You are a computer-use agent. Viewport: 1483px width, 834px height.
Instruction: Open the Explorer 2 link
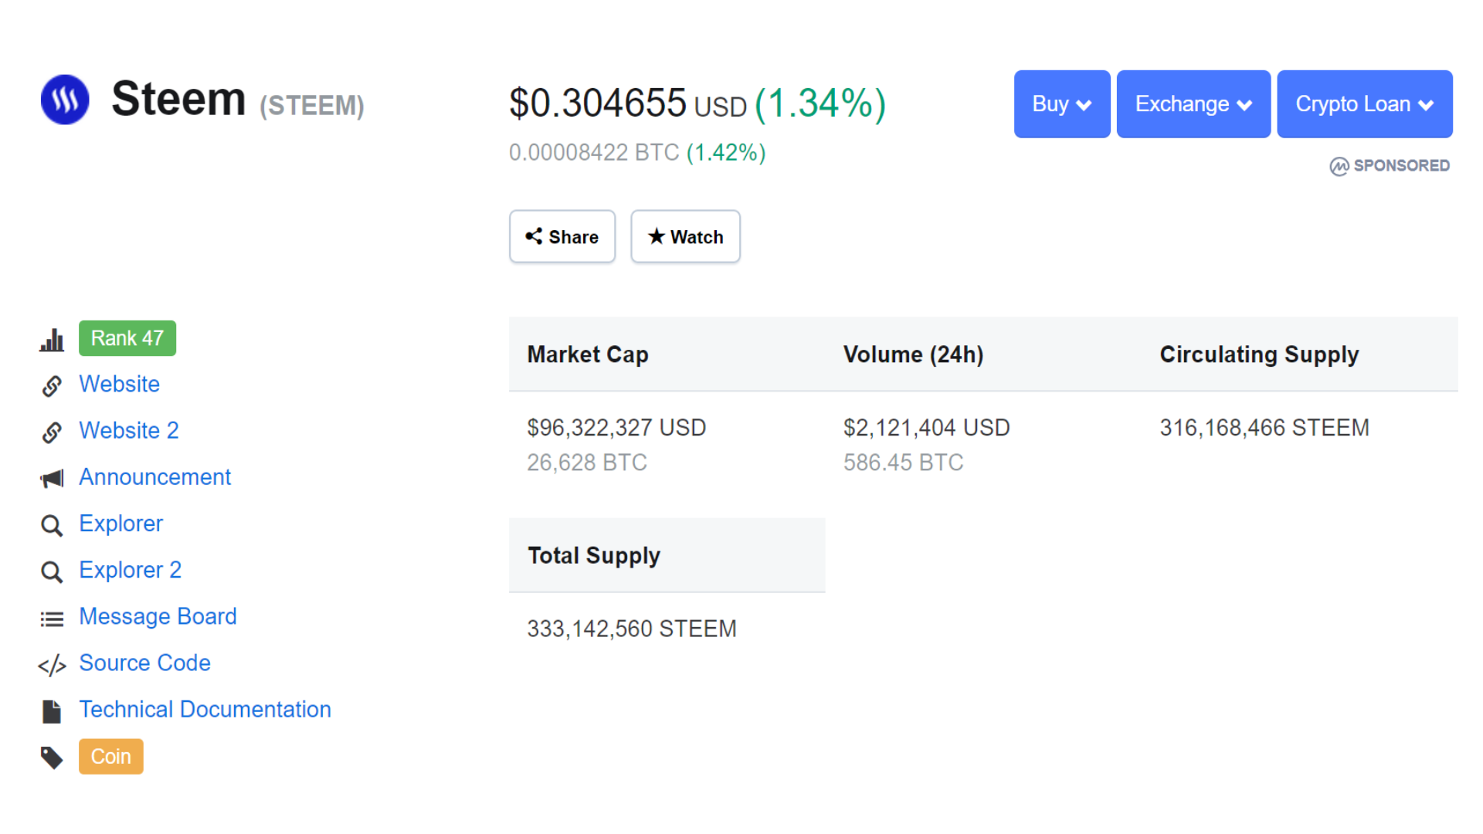coord(130,571)
